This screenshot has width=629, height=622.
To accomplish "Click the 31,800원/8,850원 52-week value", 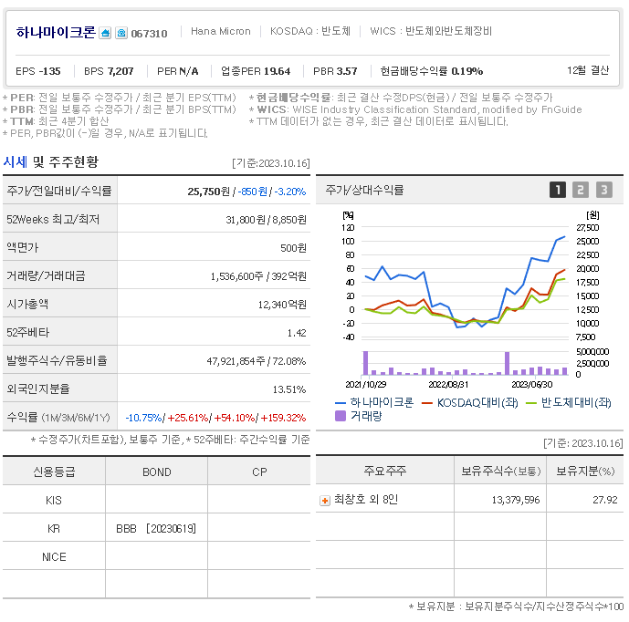I will coord(266,220).
